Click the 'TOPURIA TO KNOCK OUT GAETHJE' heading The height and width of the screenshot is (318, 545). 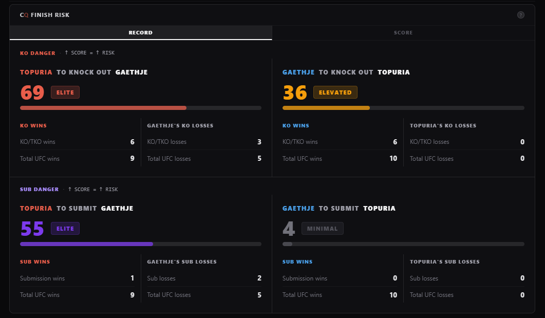[x=84, y=72]
